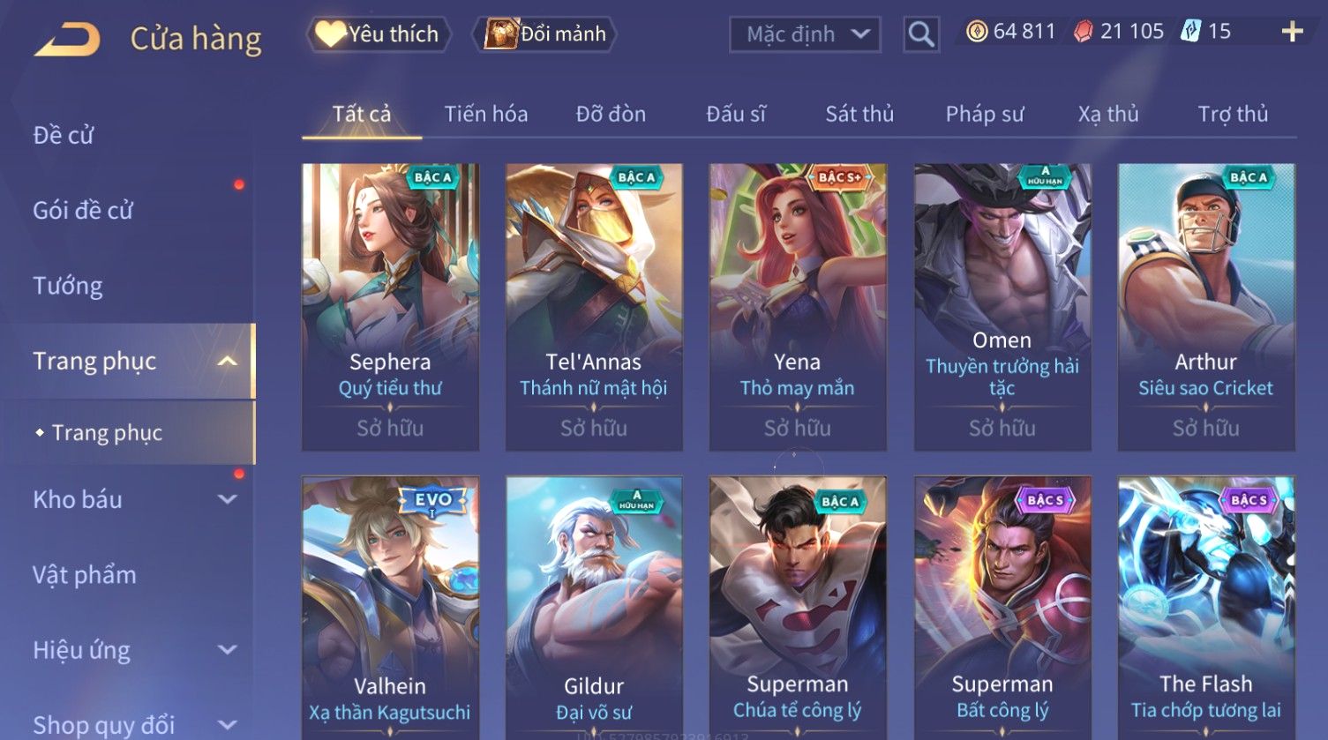The image size is (1328, 740).
Task: Open the Valhein Xạ thần Kagutsuchi card
Action: [390, 609]
